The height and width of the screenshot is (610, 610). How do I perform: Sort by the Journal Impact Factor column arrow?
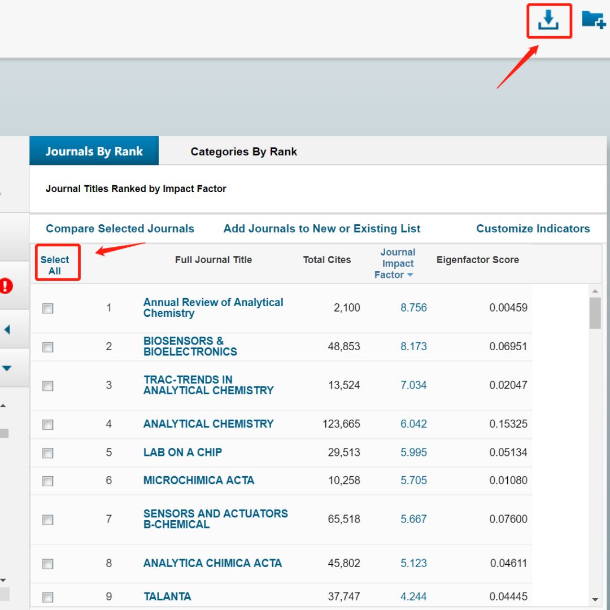(409, 275)
